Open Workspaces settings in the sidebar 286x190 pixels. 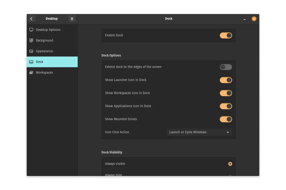tap(52, 73)
